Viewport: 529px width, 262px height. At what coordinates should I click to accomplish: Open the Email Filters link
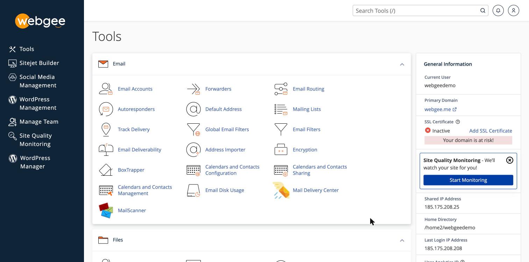click(x=306, y=129)
